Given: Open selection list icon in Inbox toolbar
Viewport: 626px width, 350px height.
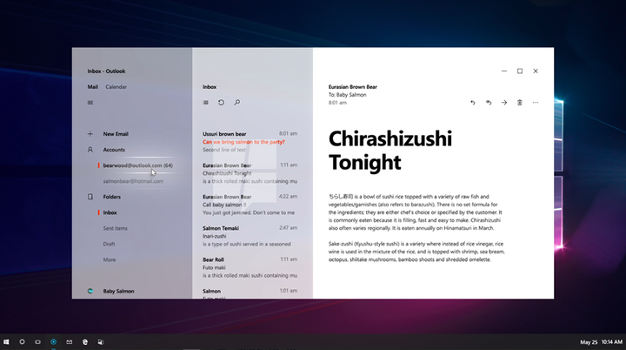Looking at the screenshot, I should pos(205,103).
